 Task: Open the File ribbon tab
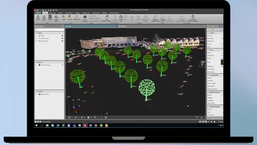(38, 13)
